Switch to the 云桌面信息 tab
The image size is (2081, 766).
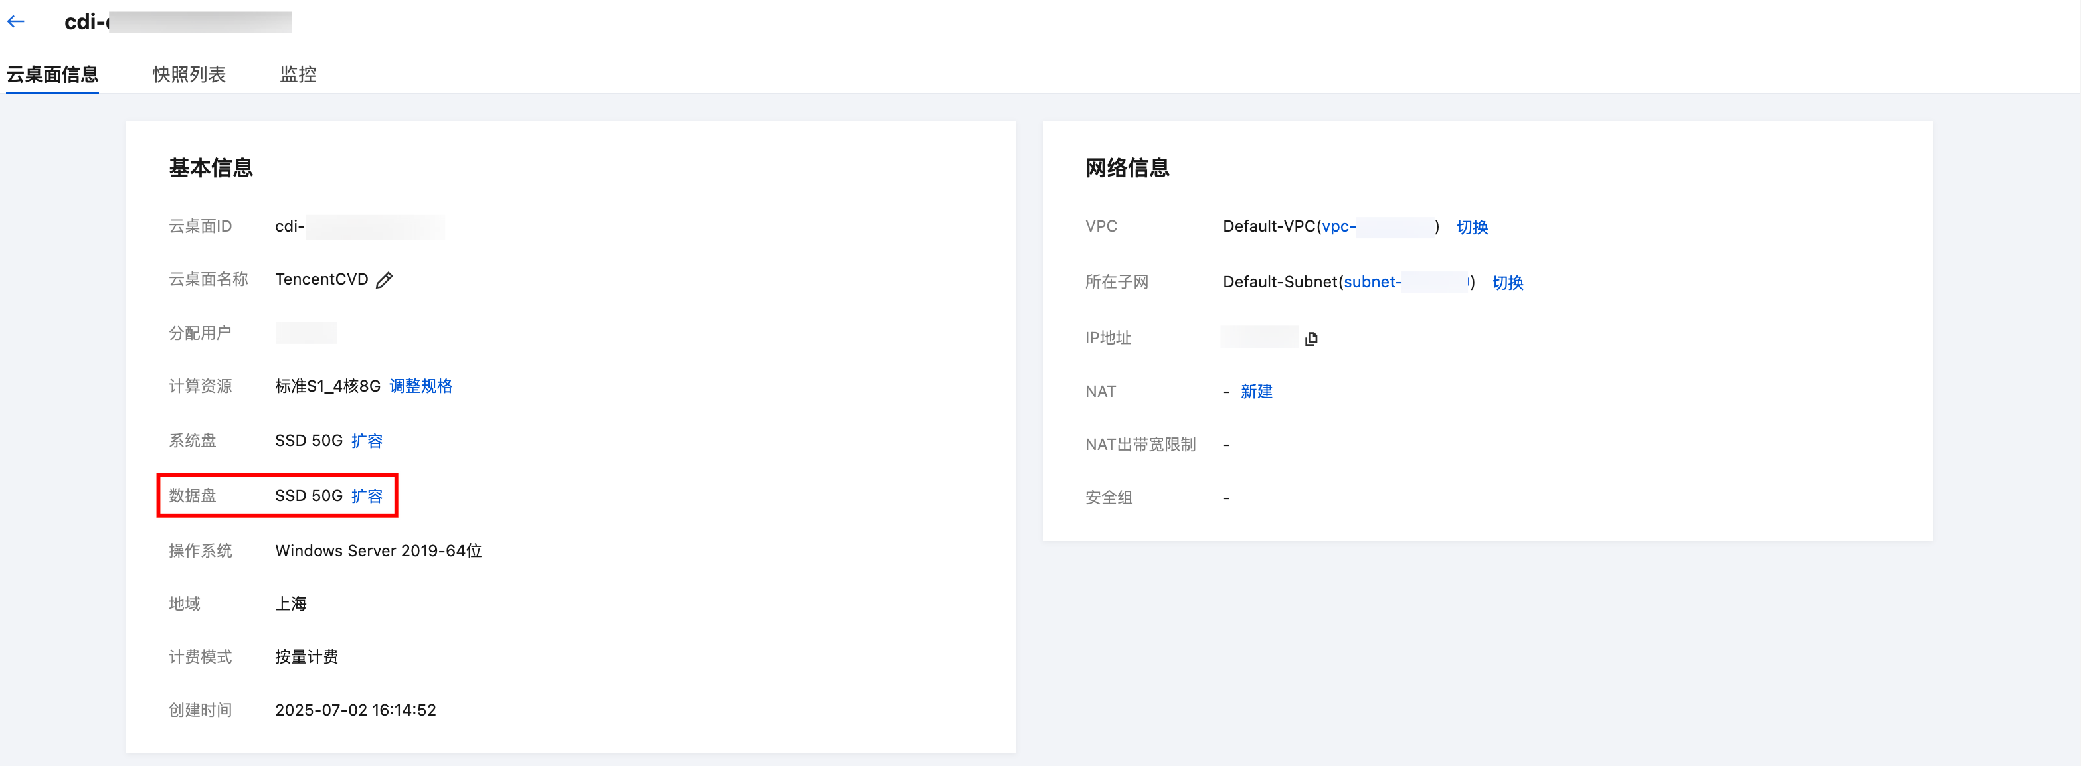point(52,74)
